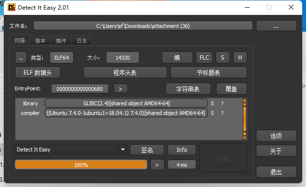This screenshot has height=187, width=306.
Task: Click the '>' button beside EntryPoint
Action: pyautogui.click(x=121, y=89)
